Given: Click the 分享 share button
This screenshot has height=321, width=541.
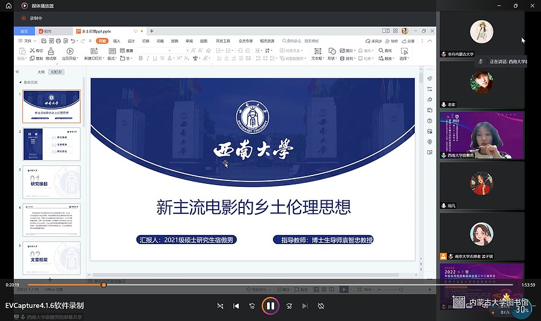Looking at the screenshot, I should (x=408, y=41).
